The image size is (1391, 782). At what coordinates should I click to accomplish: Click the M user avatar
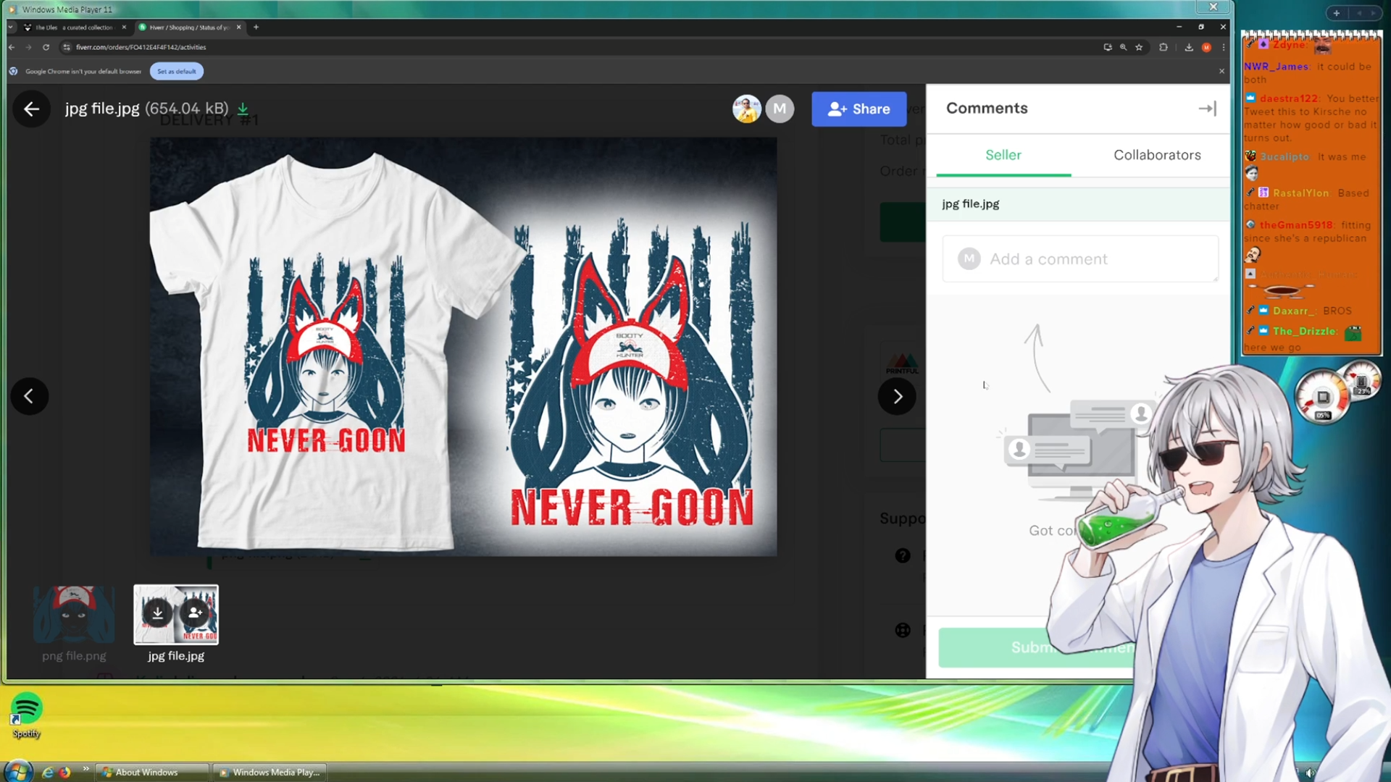coord(780,109)
